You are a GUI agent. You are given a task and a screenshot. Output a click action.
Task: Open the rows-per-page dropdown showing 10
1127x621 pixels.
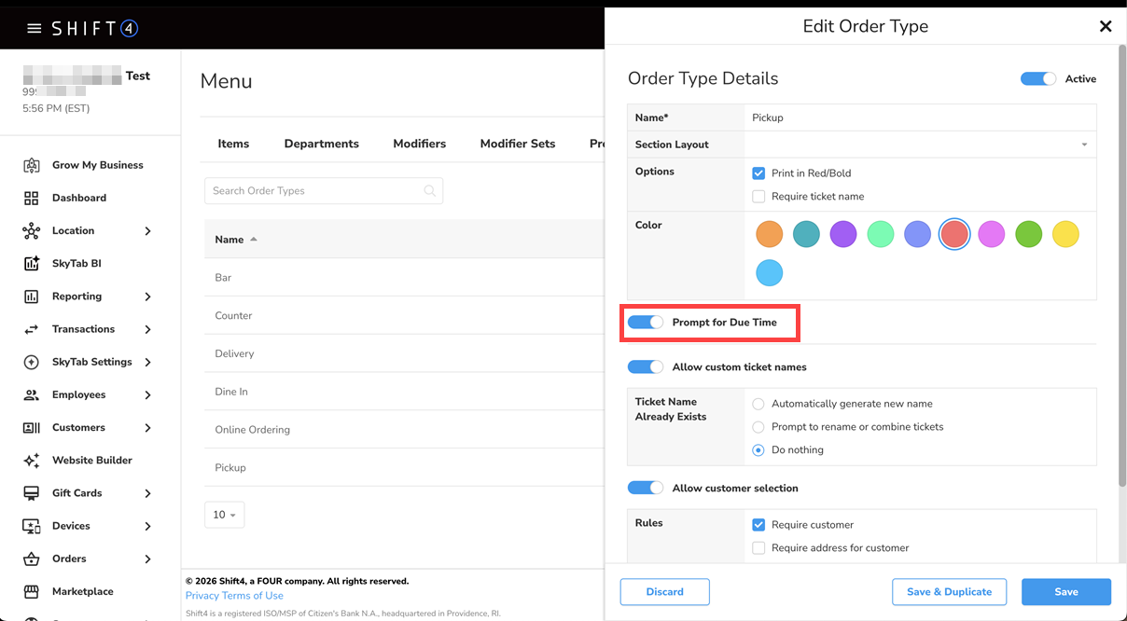click(x=225, y=515)
